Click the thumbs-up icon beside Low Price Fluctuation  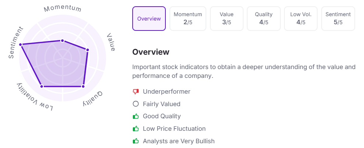click(136, 129)
